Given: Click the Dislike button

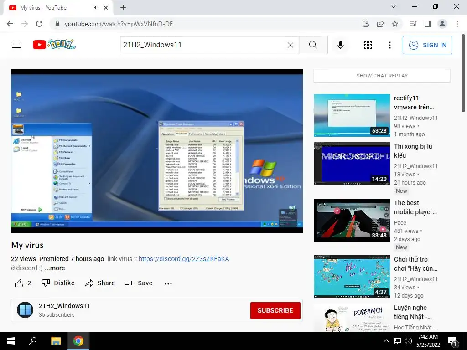Looking at the screenshot, I should click(x=58, y=283).
